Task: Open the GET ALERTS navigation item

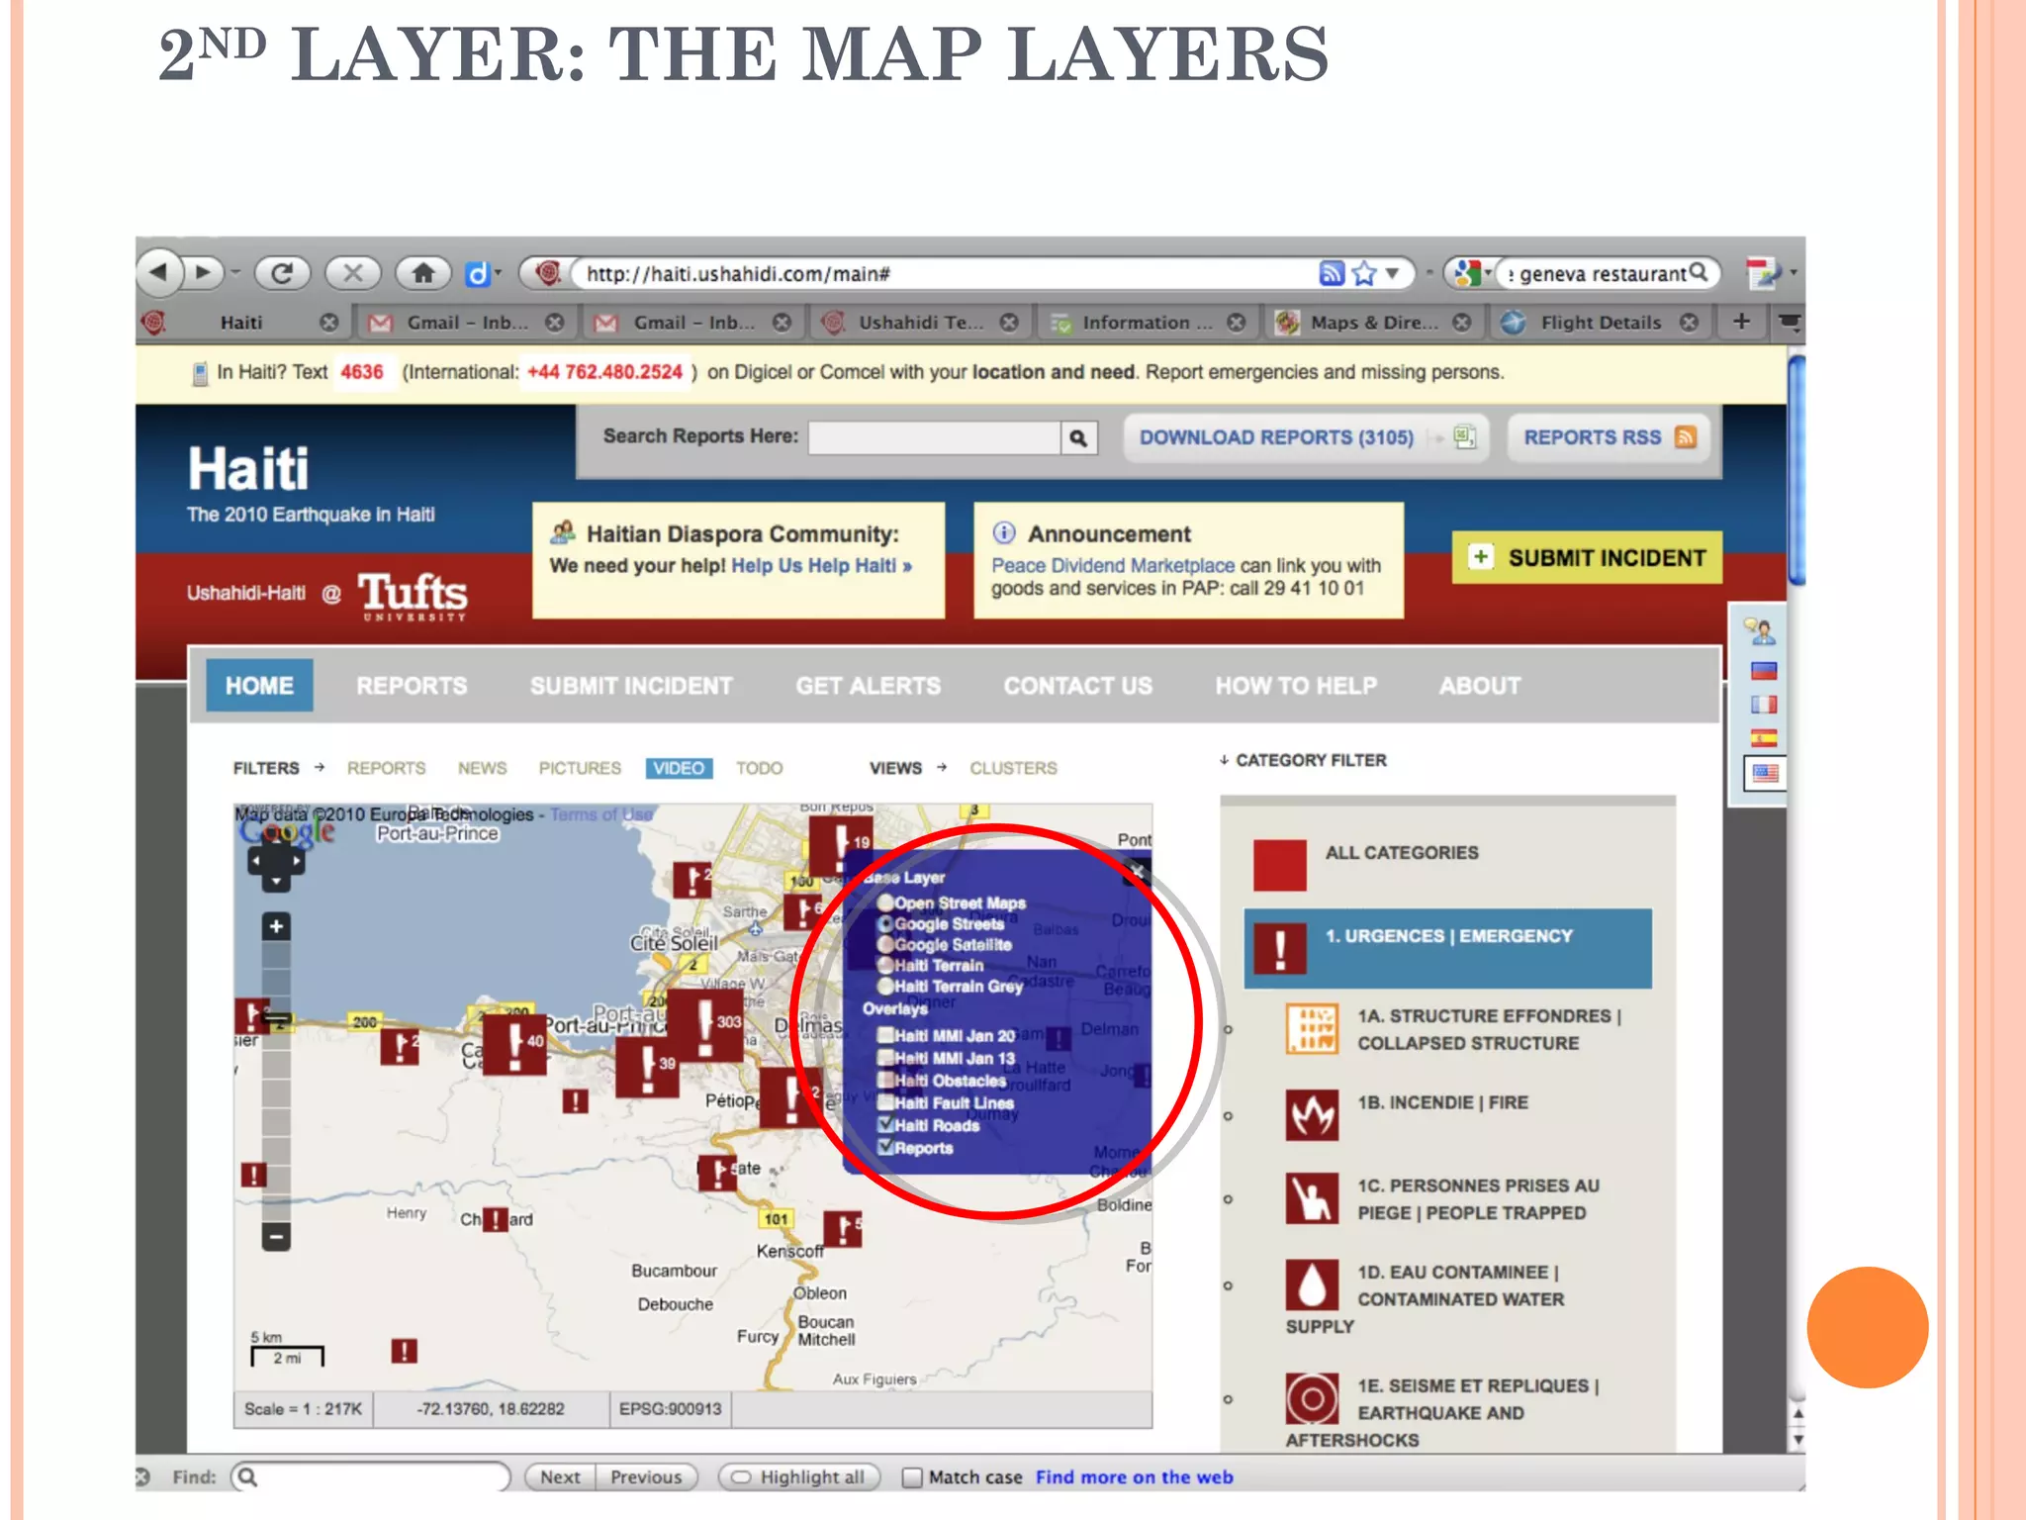Action: click(x=869, y=685)
